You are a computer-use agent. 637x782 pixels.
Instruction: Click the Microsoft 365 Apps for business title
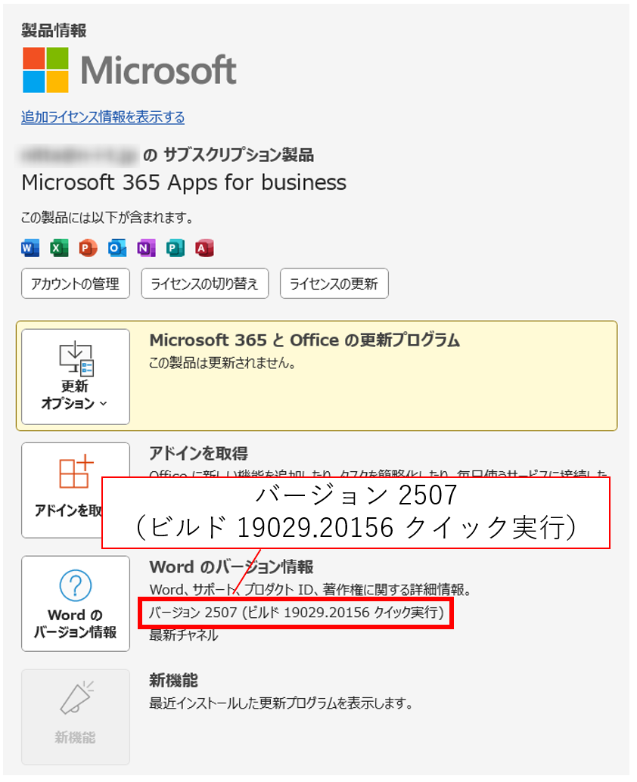tap(184, 182)
